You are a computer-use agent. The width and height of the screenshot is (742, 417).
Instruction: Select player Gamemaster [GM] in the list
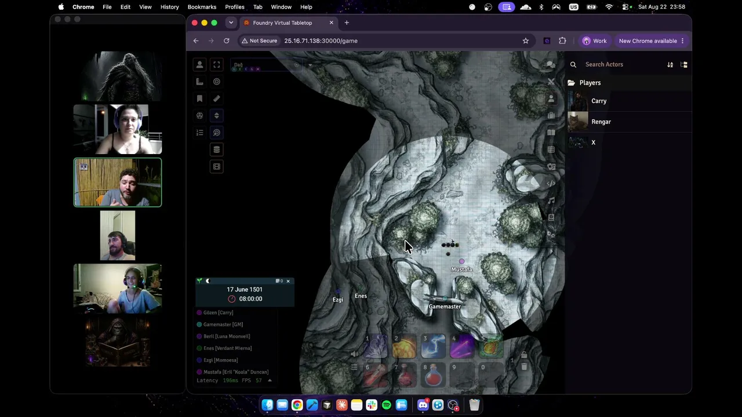pos(223,324)
